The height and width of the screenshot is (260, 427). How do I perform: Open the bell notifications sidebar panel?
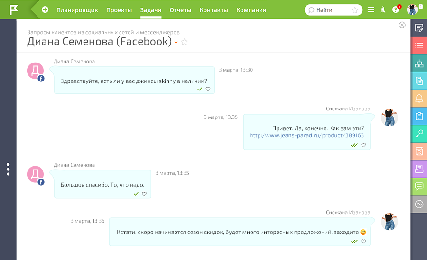[x=419, y=99]
